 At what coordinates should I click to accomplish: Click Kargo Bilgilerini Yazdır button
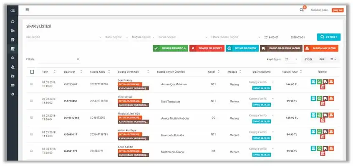[x=281, y=48]
